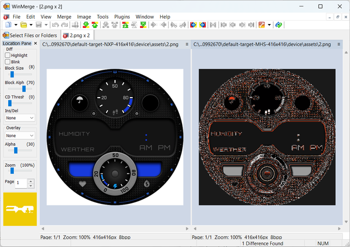Click the grayed Previous Conflict icon
Image resolution: width=350 pixels, height=247 pixels.
115,25
